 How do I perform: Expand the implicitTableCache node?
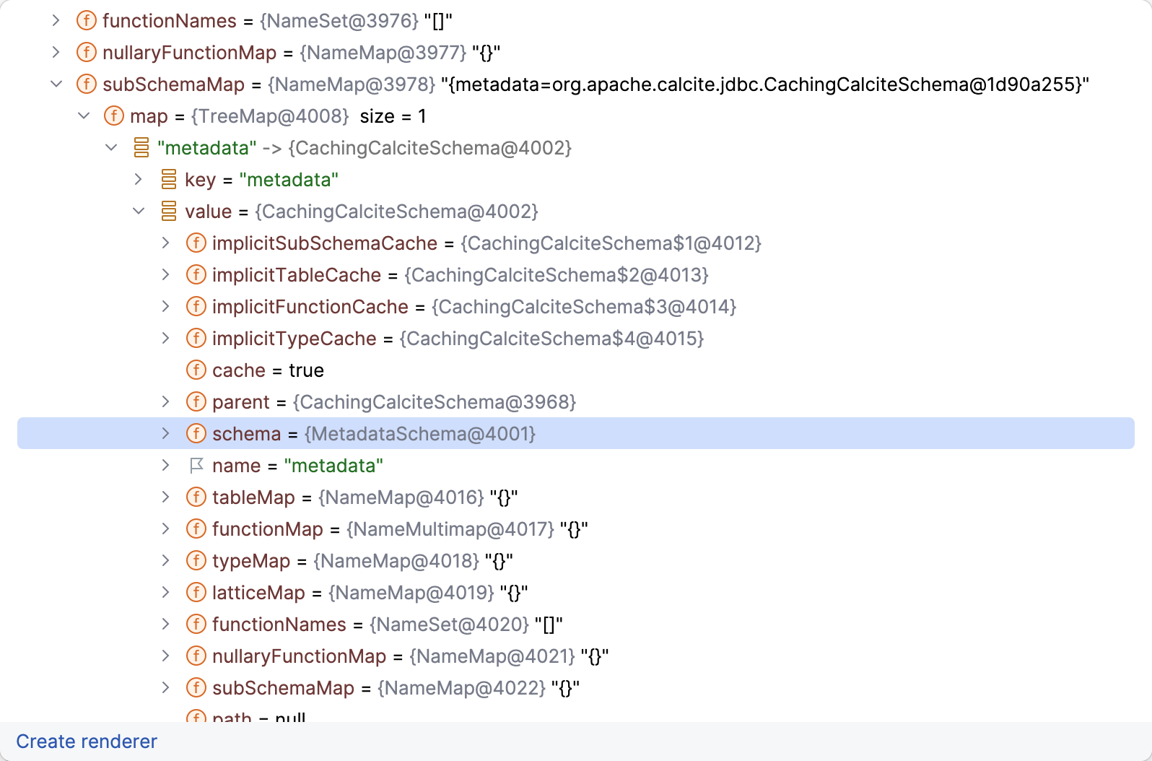point(165,275)
